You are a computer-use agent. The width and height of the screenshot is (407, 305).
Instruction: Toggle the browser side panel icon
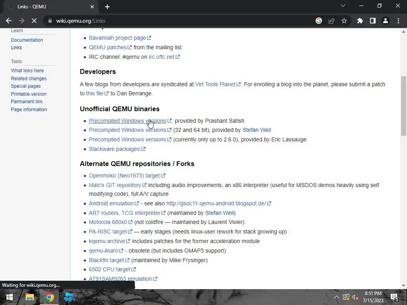[x=373, y=21]
